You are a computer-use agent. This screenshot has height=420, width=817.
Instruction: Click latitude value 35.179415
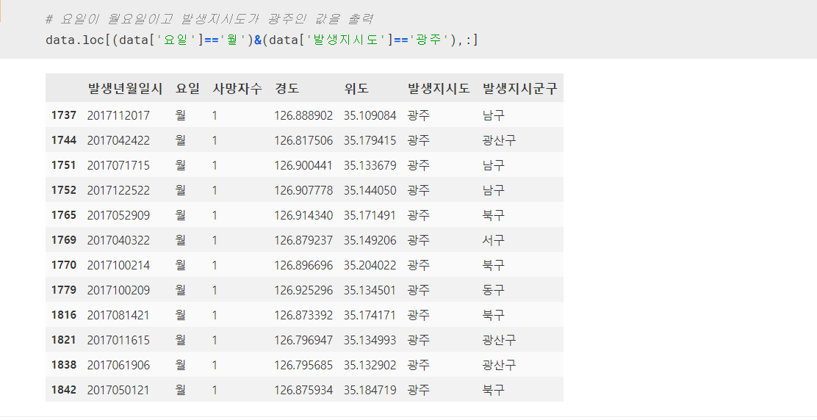click(x=370, y=140)
